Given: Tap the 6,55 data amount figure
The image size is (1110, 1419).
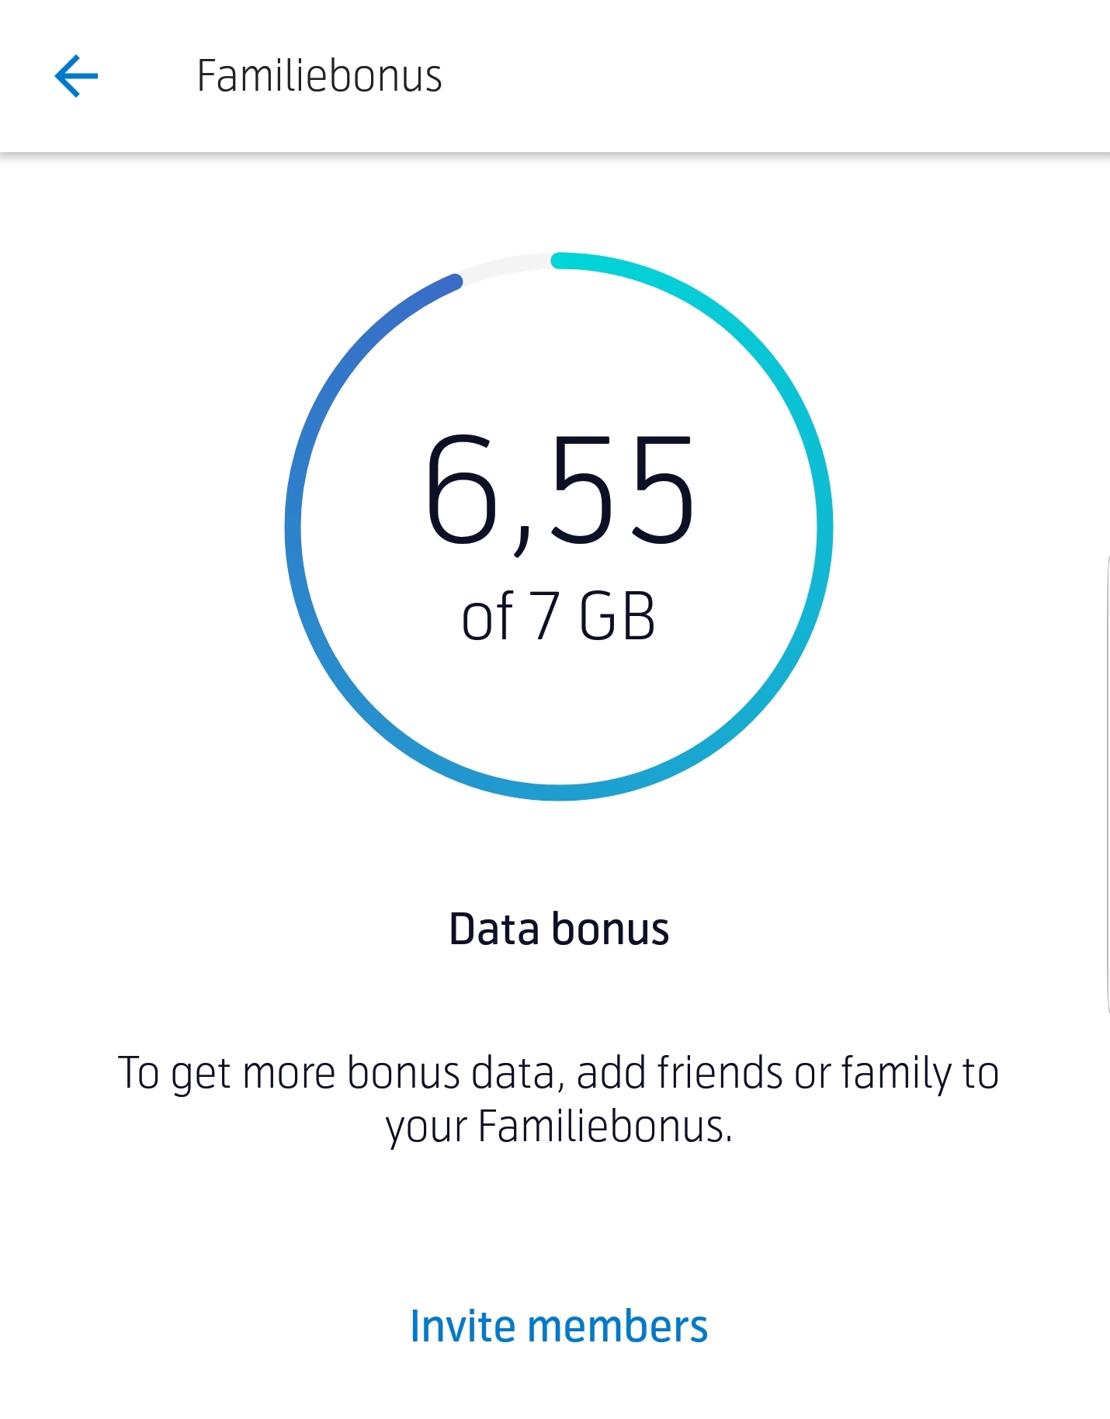Looking at the screenshot, I should (559, 492).
